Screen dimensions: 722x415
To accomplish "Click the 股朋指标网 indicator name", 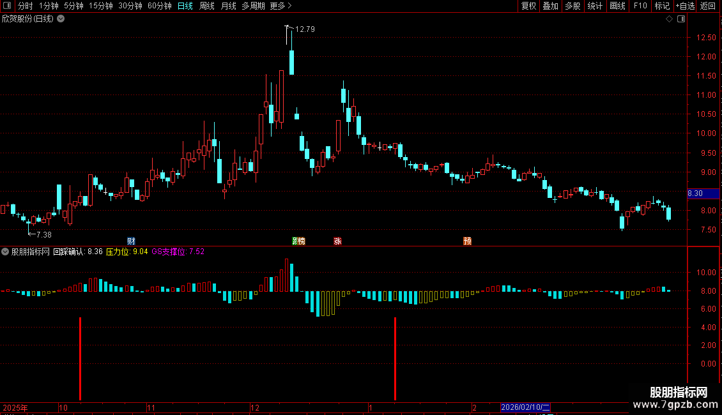I will (x=31, y=252).
